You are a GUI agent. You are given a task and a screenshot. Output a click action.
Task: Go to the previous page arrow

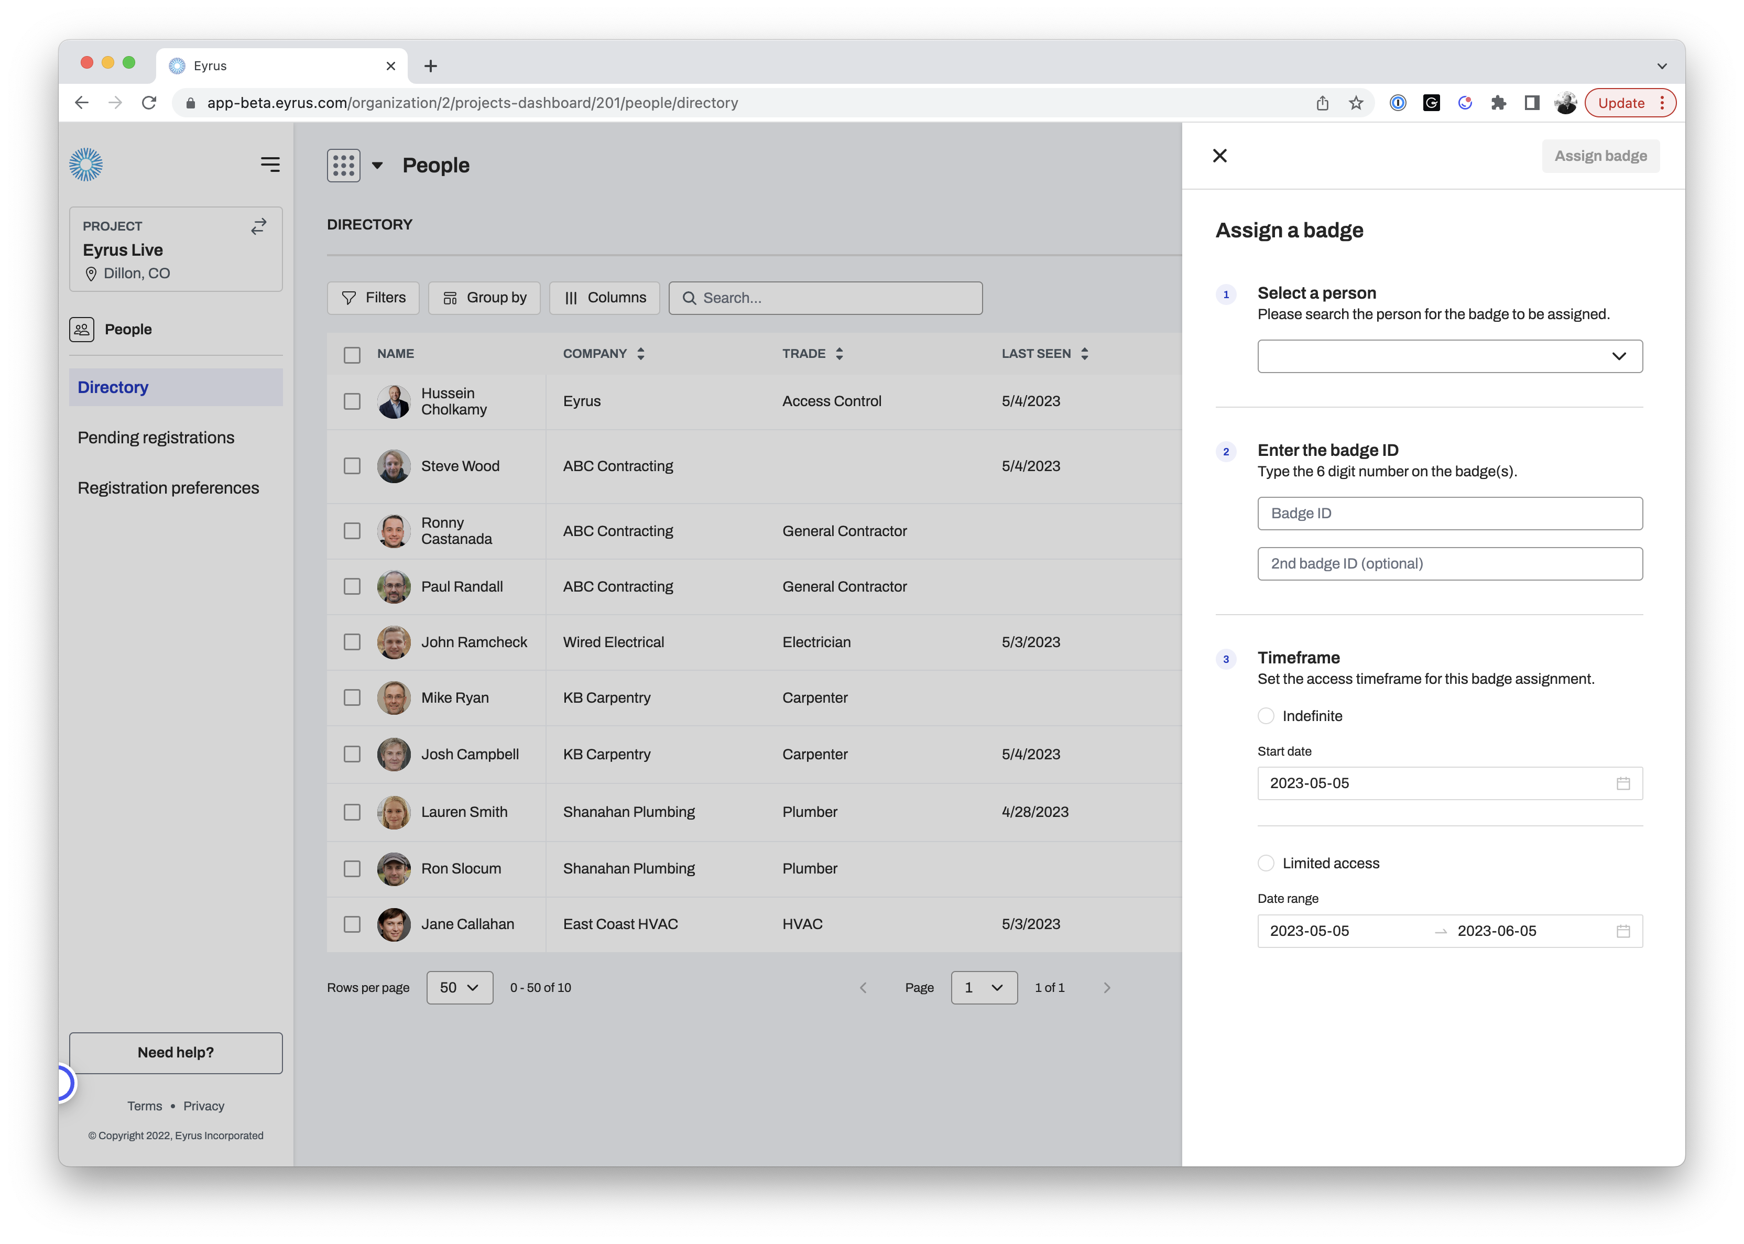point(863,988)
